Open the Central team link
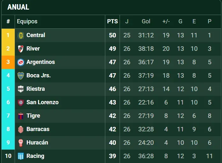Image resolution: width=222 pixels, height=163 pixels. tap(36, 35)
